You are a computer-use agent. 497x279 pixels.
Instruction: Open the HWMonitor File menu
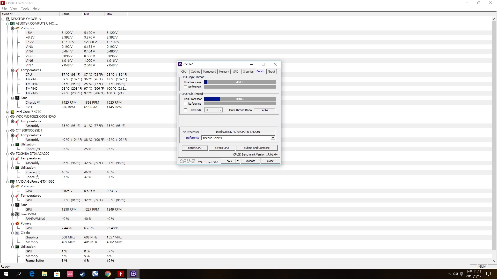pos(4,9)
